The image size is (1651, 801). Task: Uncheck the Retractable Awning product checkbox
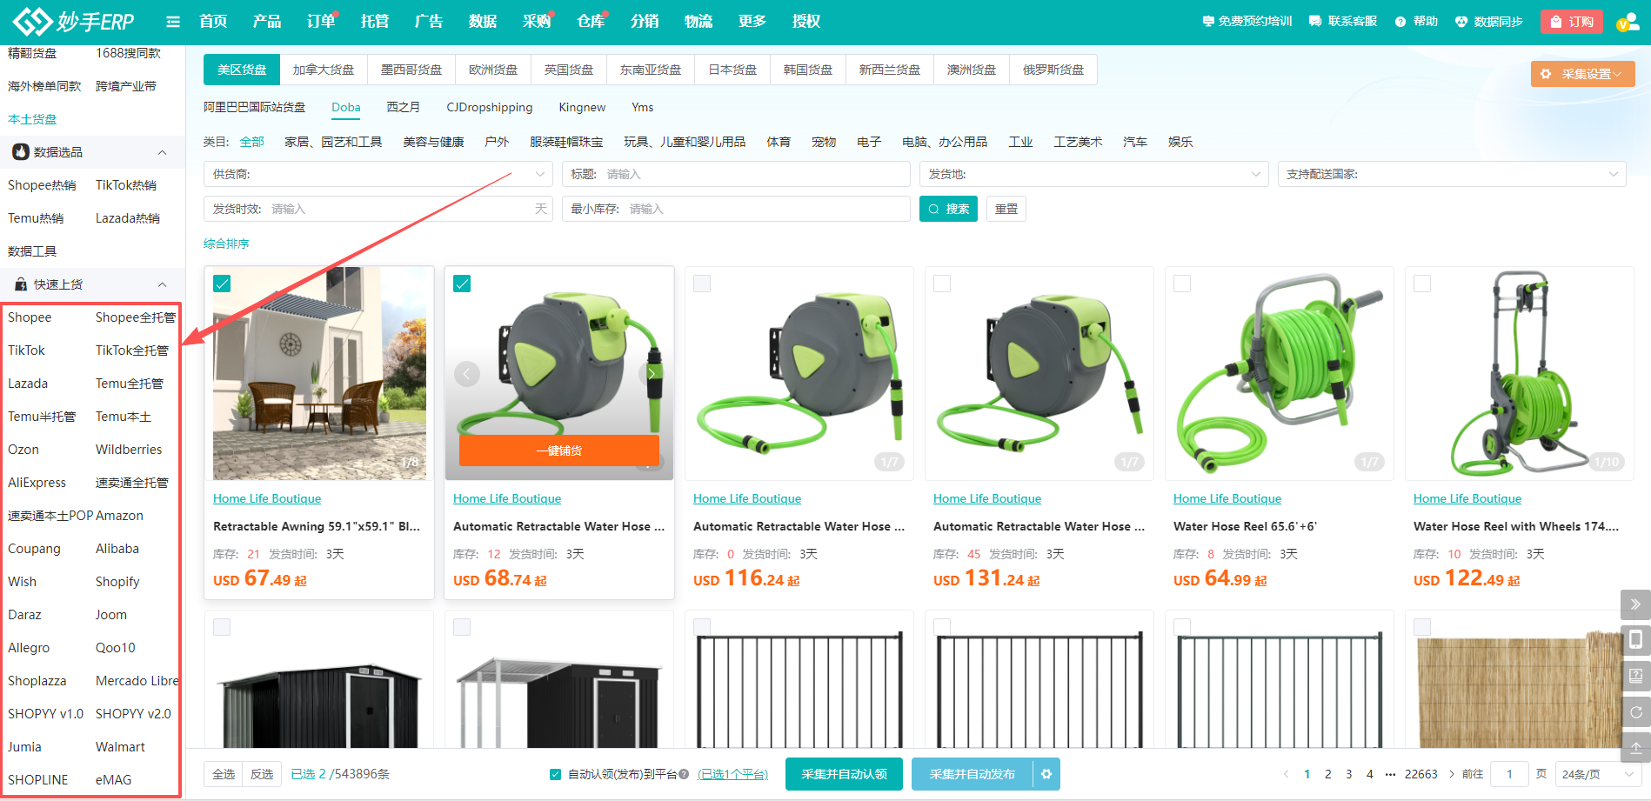[x=222, y=284]
